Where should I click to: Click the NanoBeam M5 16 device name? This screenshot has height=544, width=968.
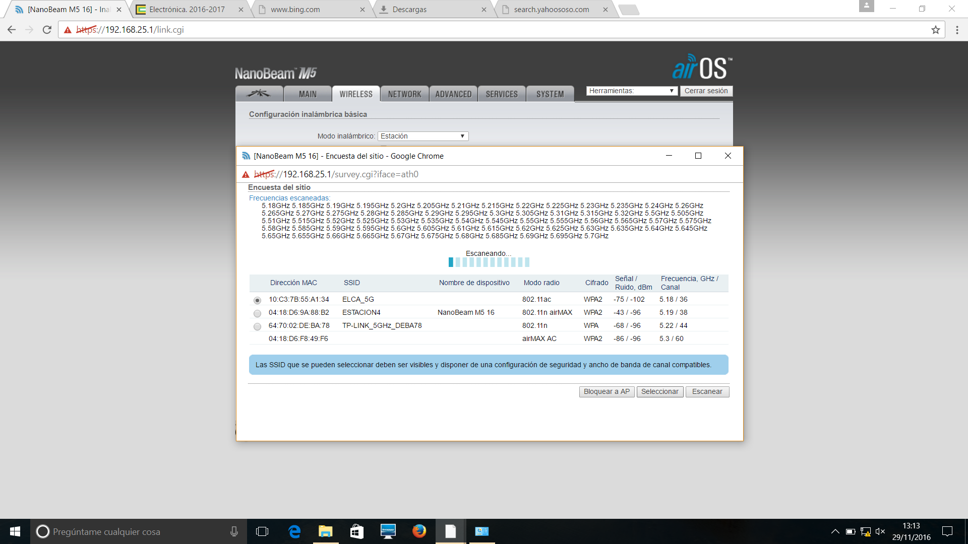(466, 312)
